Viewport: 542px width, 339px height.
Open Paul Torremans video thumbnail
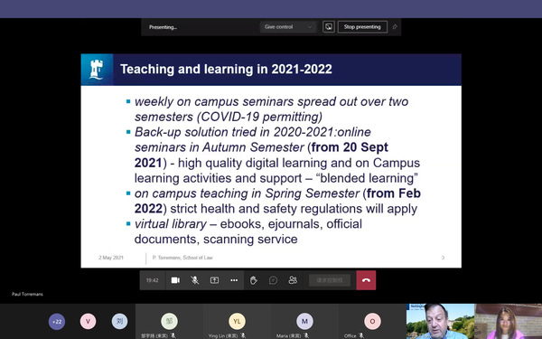[x=441, y=321]
